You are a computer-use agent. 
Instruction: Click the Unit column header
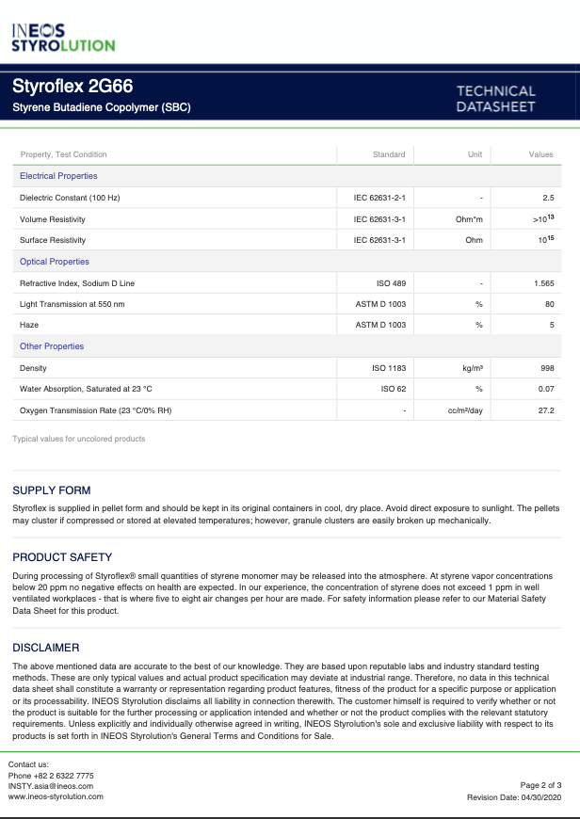pos(475,154)
